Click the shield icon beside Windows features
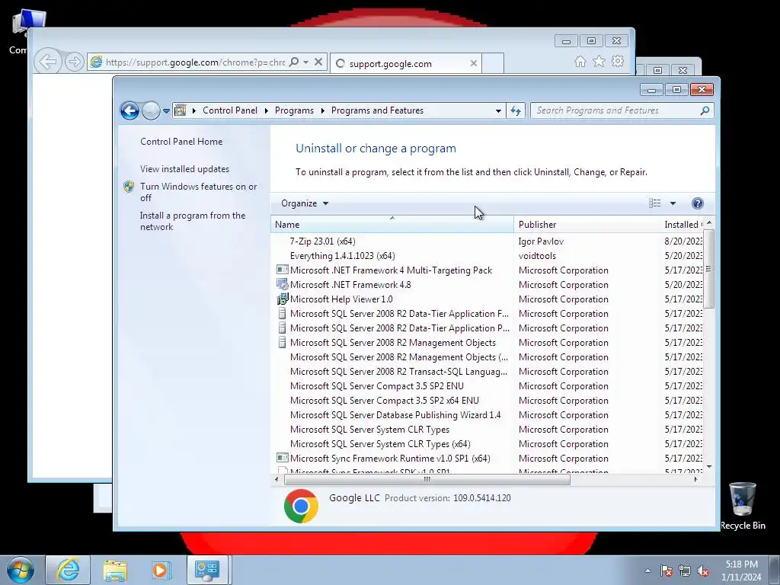The height and width of the screenshot is (585, 780). [129, 187]
